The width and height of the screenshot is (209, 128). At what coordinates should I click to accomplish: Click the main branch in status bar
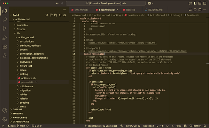(21, 126)
